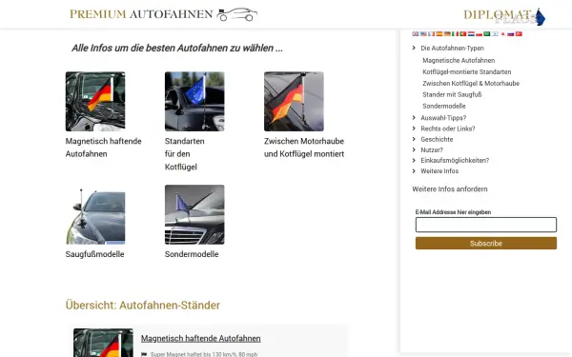Screen dimensions: 572x357
Task: Click the Dutch flag language icon
Action: point(471,34)
